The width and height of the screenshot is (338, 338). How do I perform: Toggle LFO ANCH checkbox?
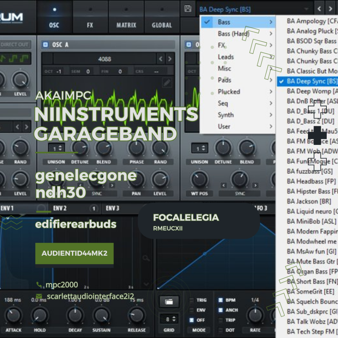tap(220, 310)
